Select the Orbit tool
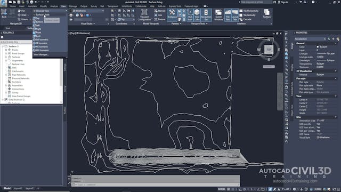Viewport: 341px width, 192px height. click(22, 15)
